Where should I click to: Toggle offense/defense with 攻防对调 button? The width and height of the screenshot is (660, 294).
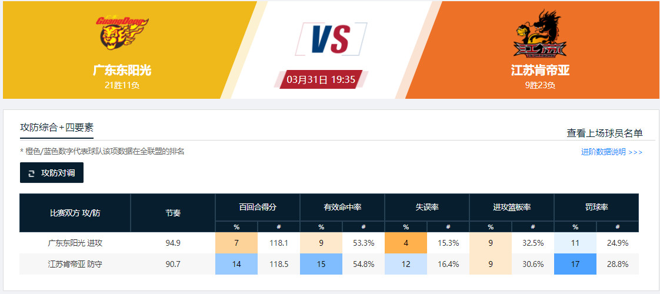tap(52, 173)
